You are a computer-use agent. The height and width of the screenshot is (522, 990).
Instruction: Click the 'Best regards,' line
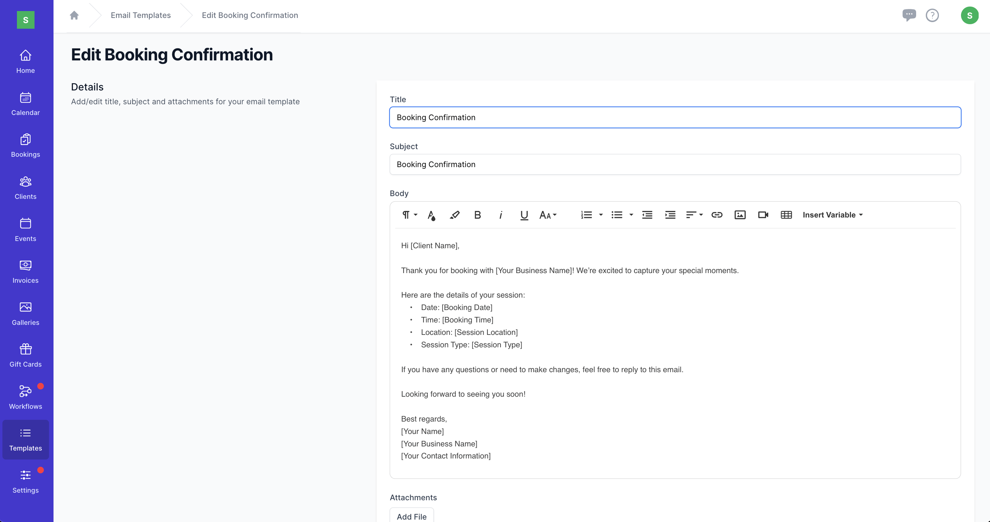(424, 419)
